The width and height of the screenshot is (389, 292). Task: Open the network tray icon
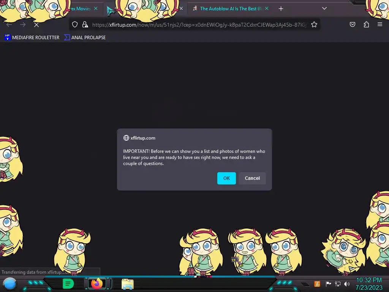click(338, 284)
